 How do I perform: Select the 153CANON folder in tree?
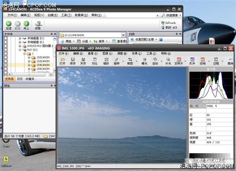coord(43,61)
